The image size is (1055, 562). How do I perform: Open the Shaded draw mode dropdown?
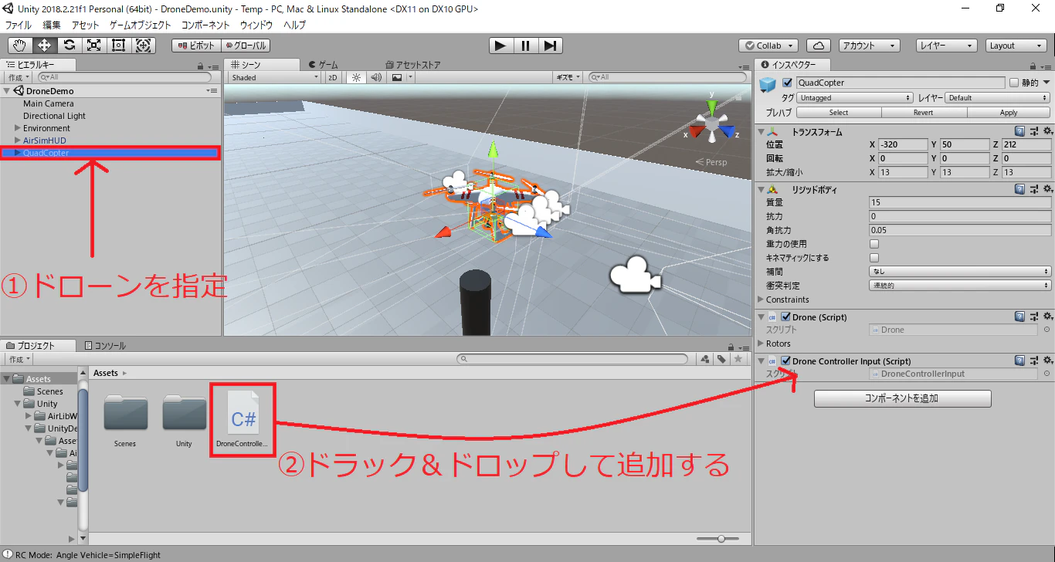[x=274, y=77]
